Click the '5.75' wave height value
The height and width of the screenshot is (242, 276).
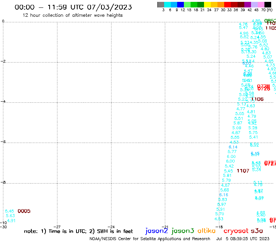pos(253,133)
